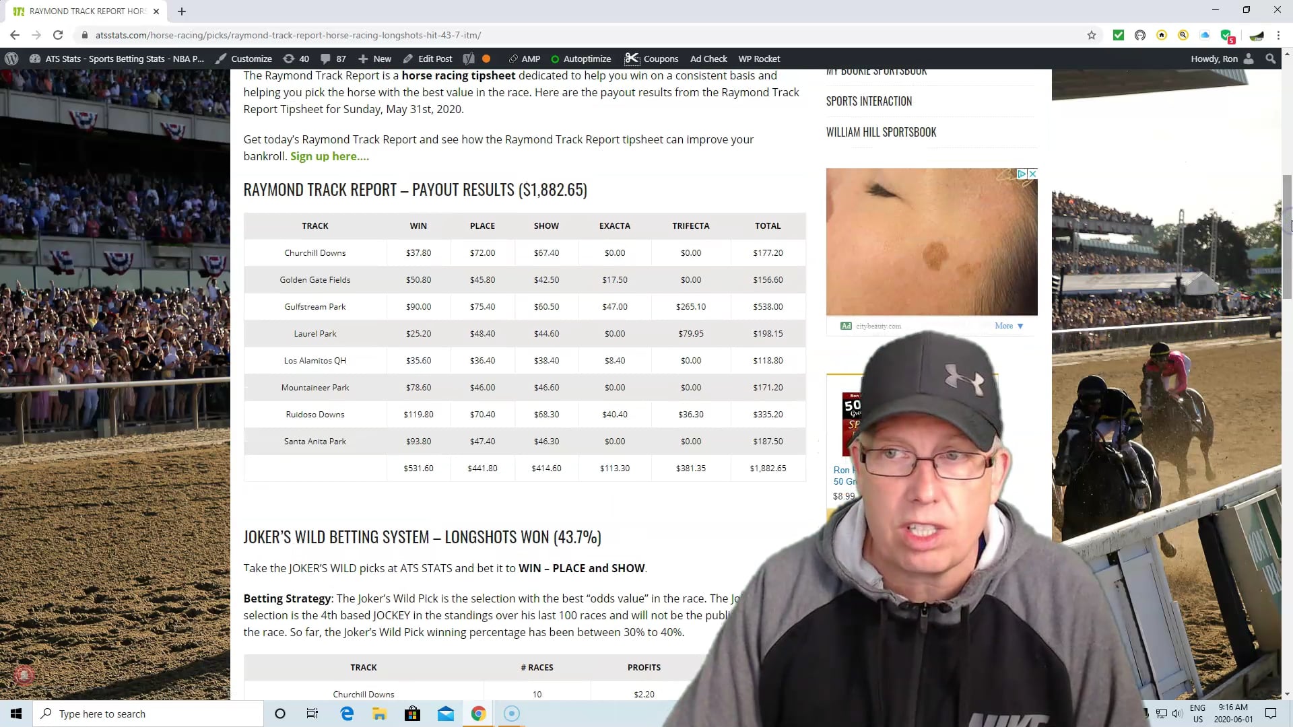1293x727 pixels.
Task: Expand the ad 'More' dropdown
Action: tap(1009, 326)
